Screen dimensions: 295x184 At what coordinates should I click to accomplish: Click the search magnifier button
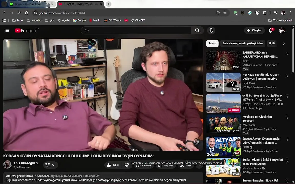pos(197,30)
